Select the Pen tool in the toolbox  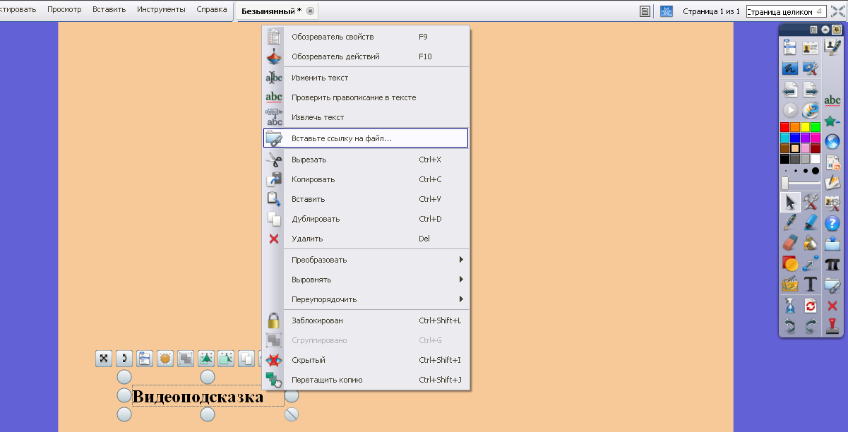click(x=790, y=223)
